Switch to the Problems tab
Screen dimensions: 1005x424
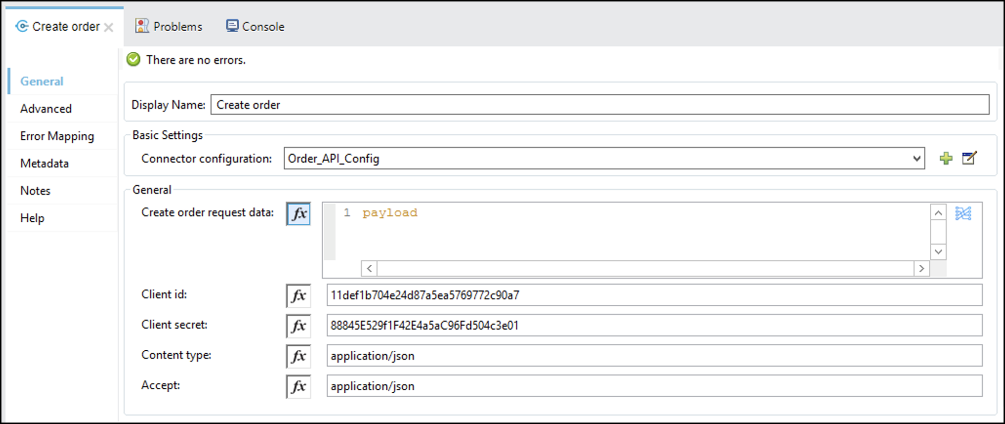point(169,26)
